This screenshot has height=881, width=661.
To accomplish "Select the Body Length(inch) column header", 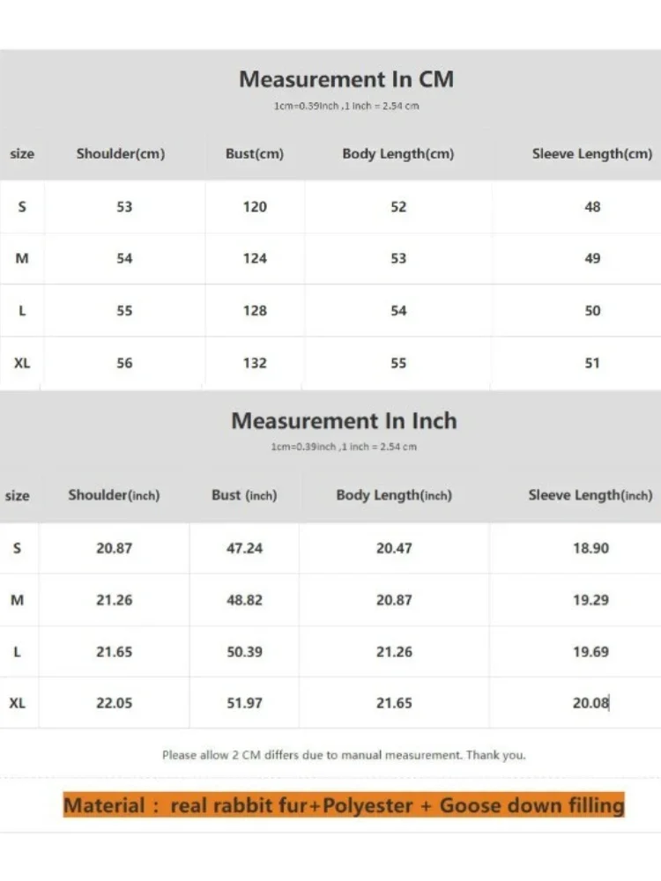I will [x=394, y=495].
